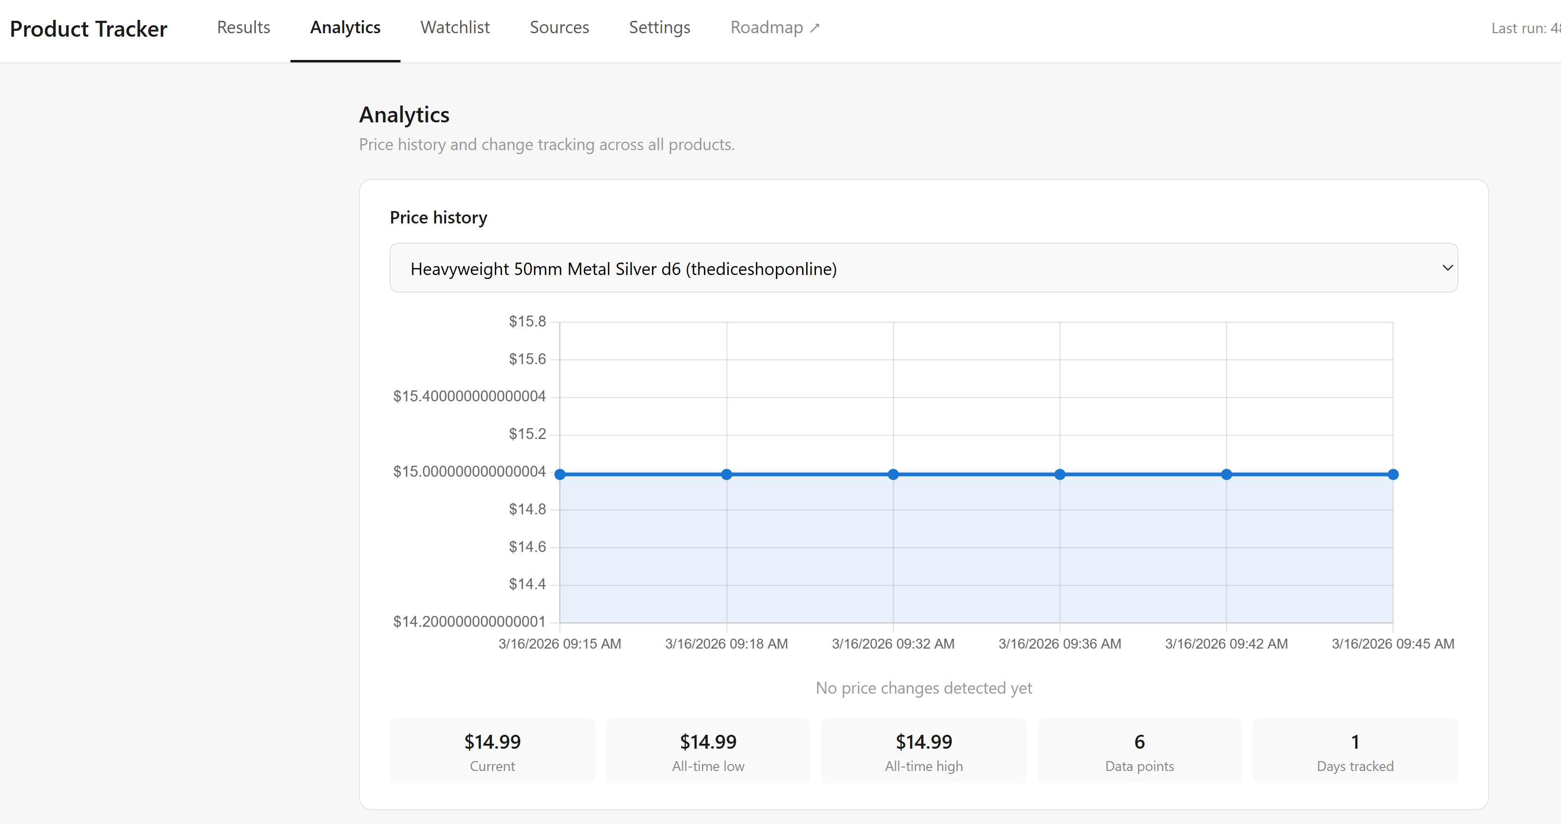Open the Sources section
1561x824 pixels.
(559, 27)
